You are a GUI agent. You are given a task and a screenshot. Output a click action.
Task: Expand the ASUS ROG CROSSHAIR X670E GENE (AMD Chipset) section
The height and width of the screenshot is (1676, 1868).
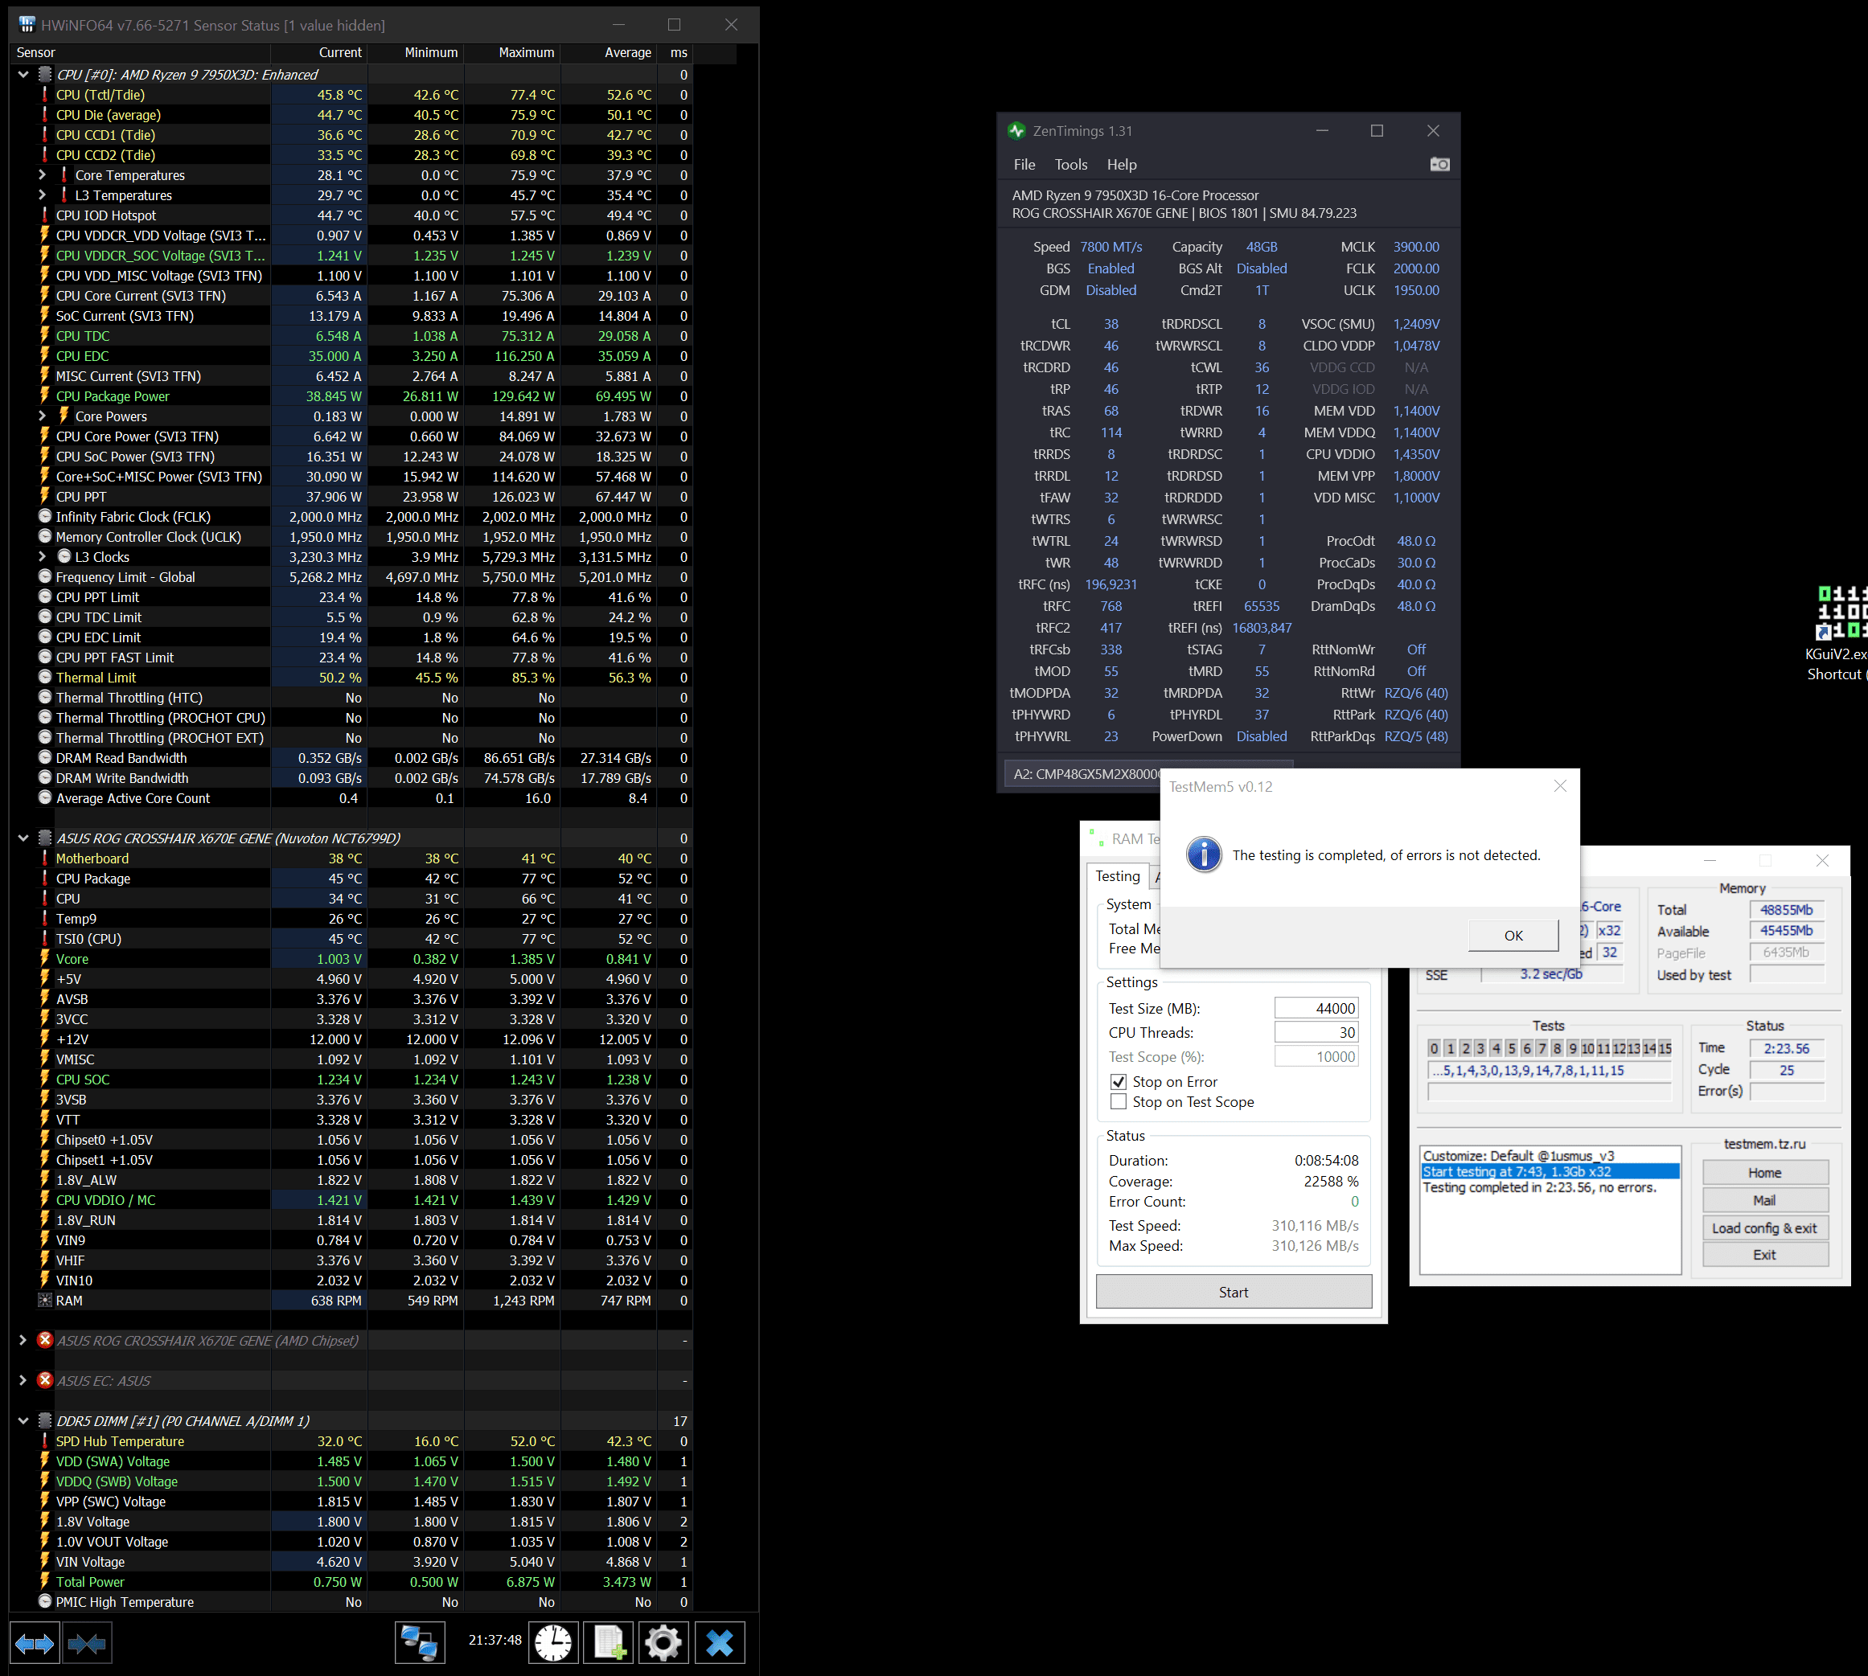click(23, 1340)
